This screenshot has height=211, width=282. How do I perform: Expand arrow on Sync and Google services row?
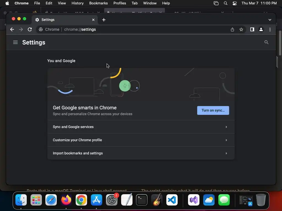point(226,127)
